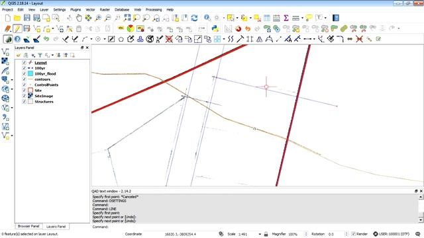This screenshot has height=238, width=424.
Task: Click the QAD help question mark icon
Action: click(17, 39)
